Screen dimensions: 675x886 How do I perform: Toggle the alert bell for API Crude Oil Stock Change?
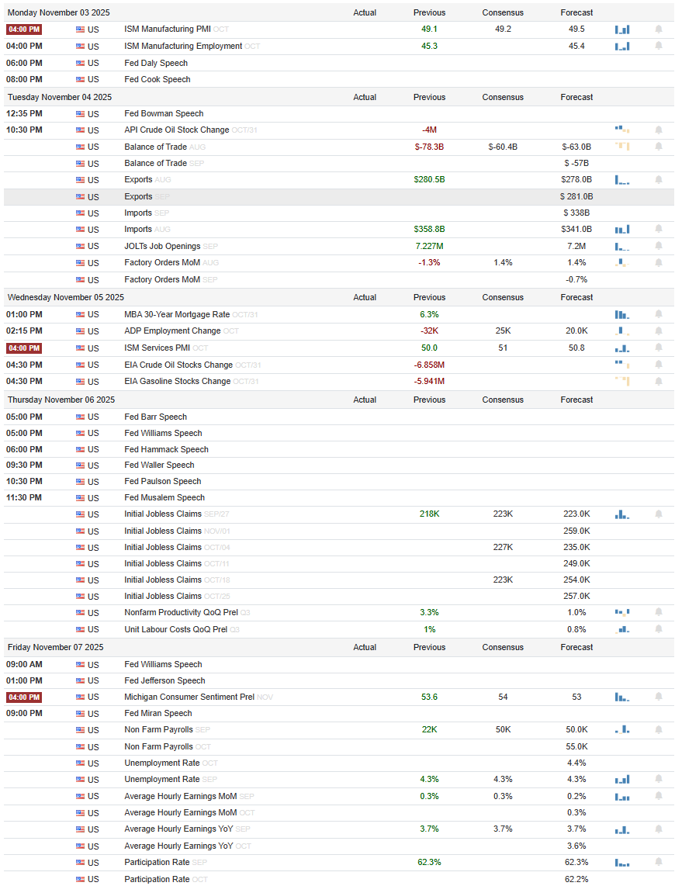(659, 130)
